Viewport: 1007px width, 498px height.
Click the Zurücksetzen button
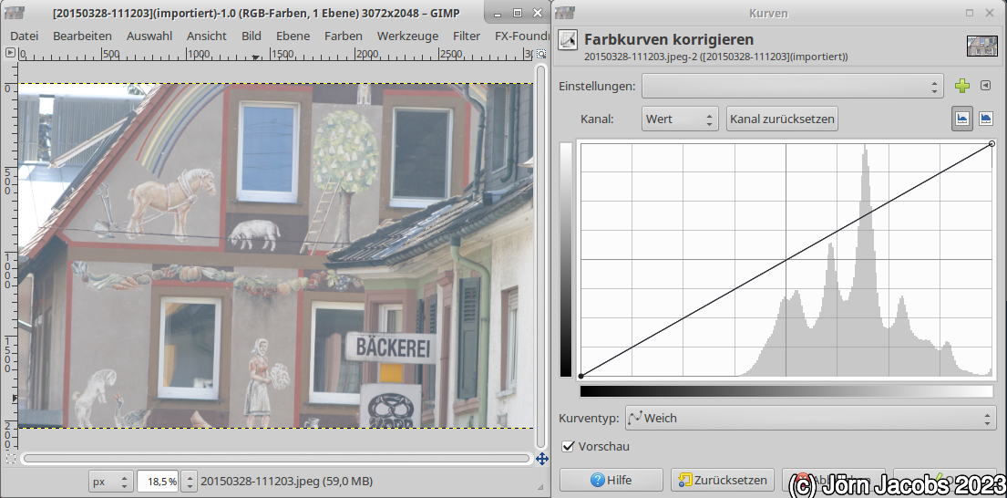click(x=723, y=480)
